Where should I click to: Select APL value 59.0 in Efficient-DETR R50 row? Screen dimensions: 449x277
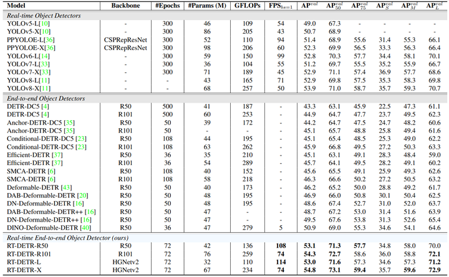tap(435, 155)
